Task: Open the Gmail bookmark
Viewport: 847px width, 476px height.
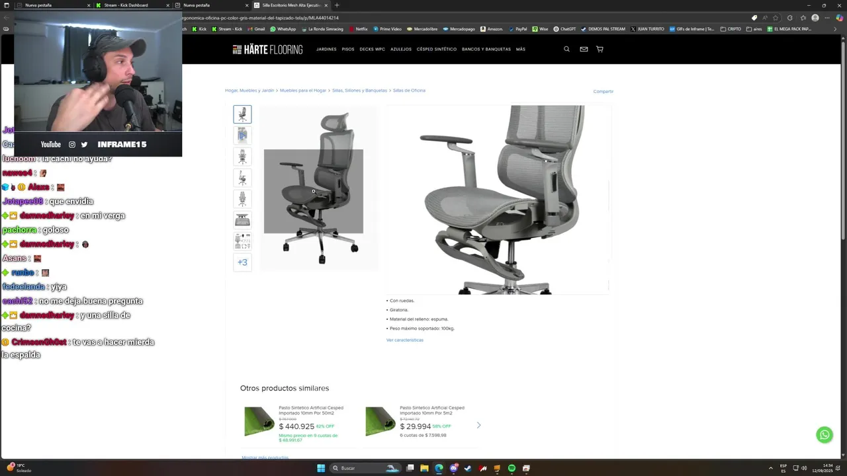Action: 257,29
